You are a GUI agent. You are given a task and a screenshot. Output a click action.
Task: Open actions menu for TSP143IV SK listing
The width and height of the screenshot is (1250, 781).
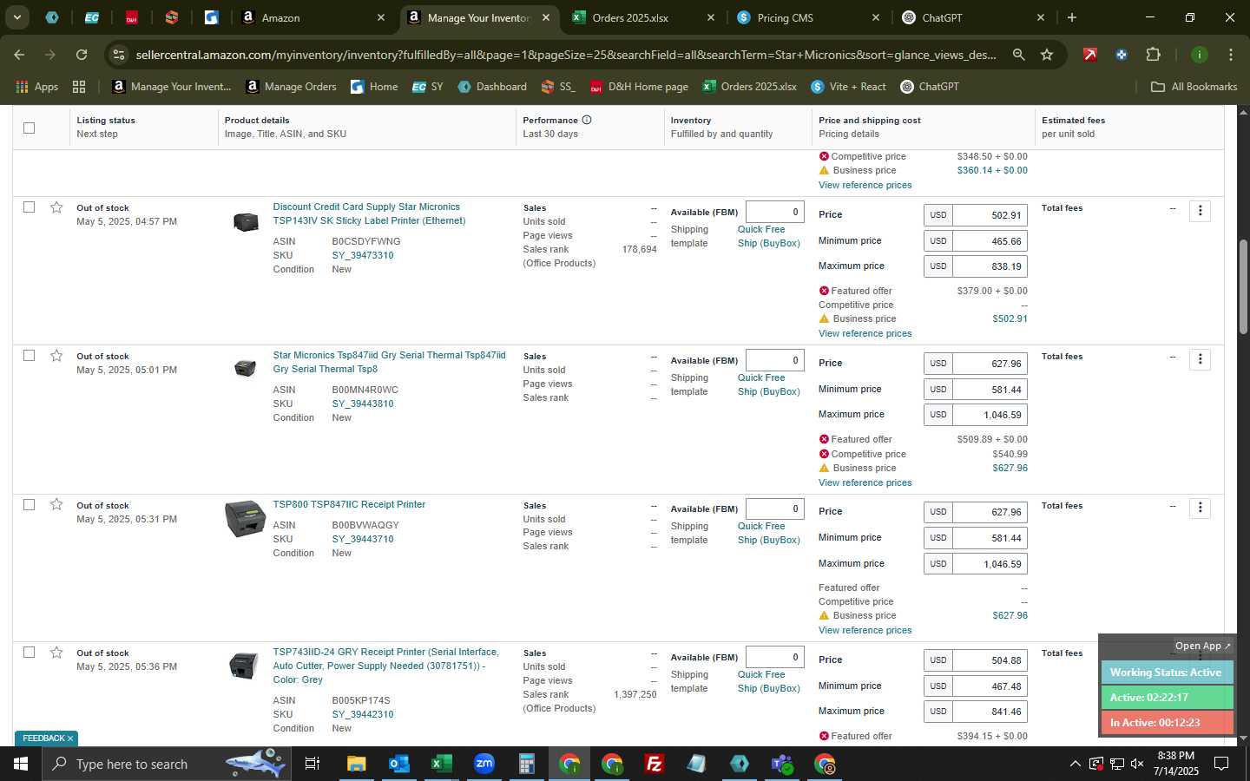[1200, 211]
